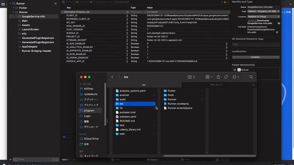The height and width of the screenshot is (165, 294).
Task: Select program folder in Finder sidebar
Action: coord(90,110)
